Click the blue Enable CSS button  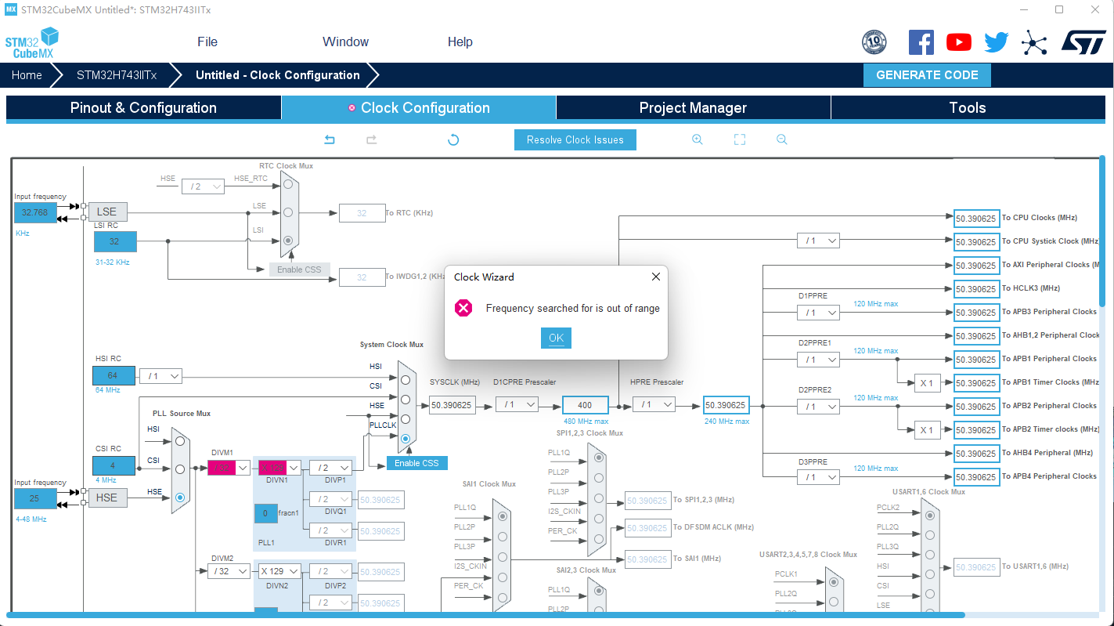coord(416,463)
